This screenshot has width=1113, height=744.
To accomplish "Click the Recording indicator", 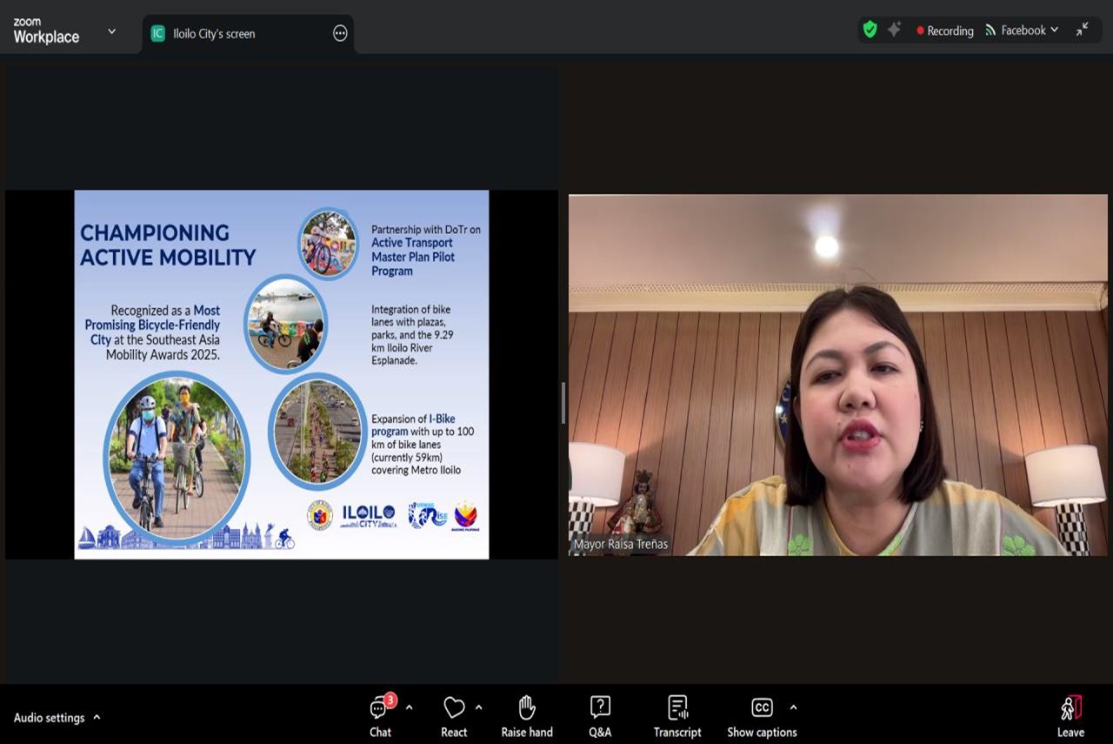I will coord(944,30).
